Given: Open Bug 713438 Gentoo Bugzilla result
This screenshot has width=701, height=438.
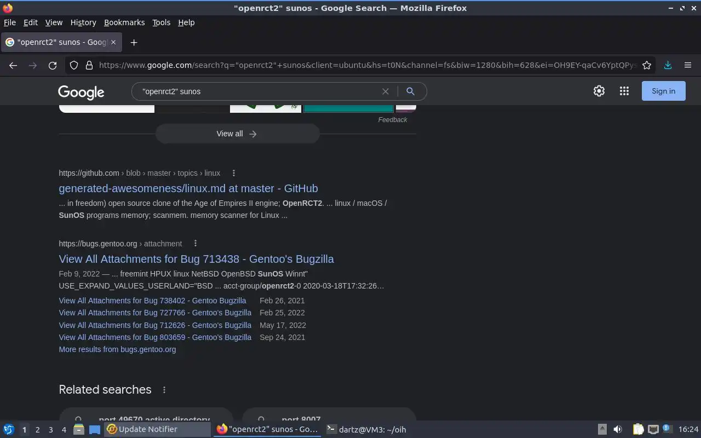Looking at the screenshot, I should click(x=196, y=259).
